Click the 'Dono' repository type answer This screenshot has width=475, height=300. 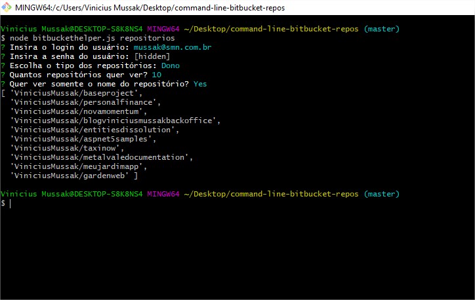click(171, 66)
